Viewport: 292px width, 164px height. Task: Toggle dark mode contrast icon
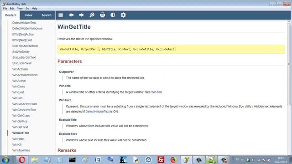point(113,15)
